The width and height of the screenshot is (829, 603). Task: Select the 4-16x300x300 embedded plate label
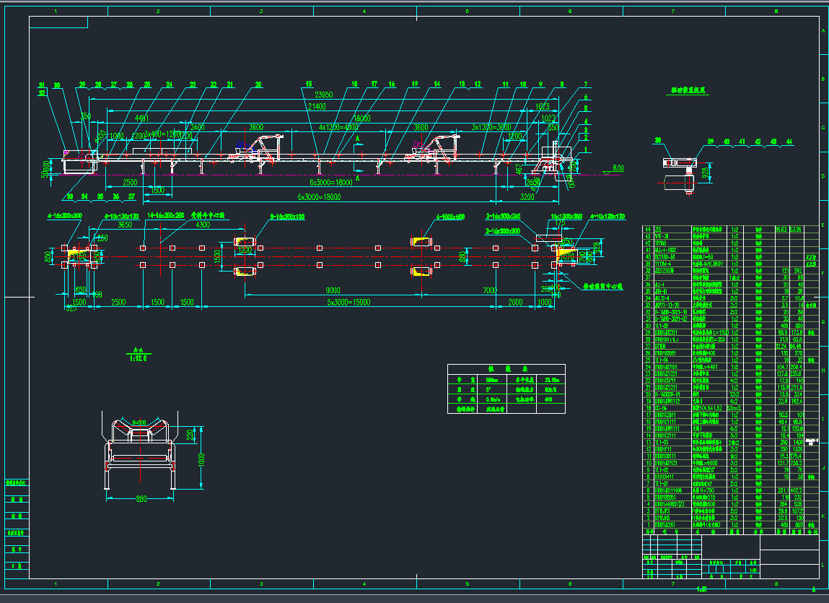tap(64, 216)
